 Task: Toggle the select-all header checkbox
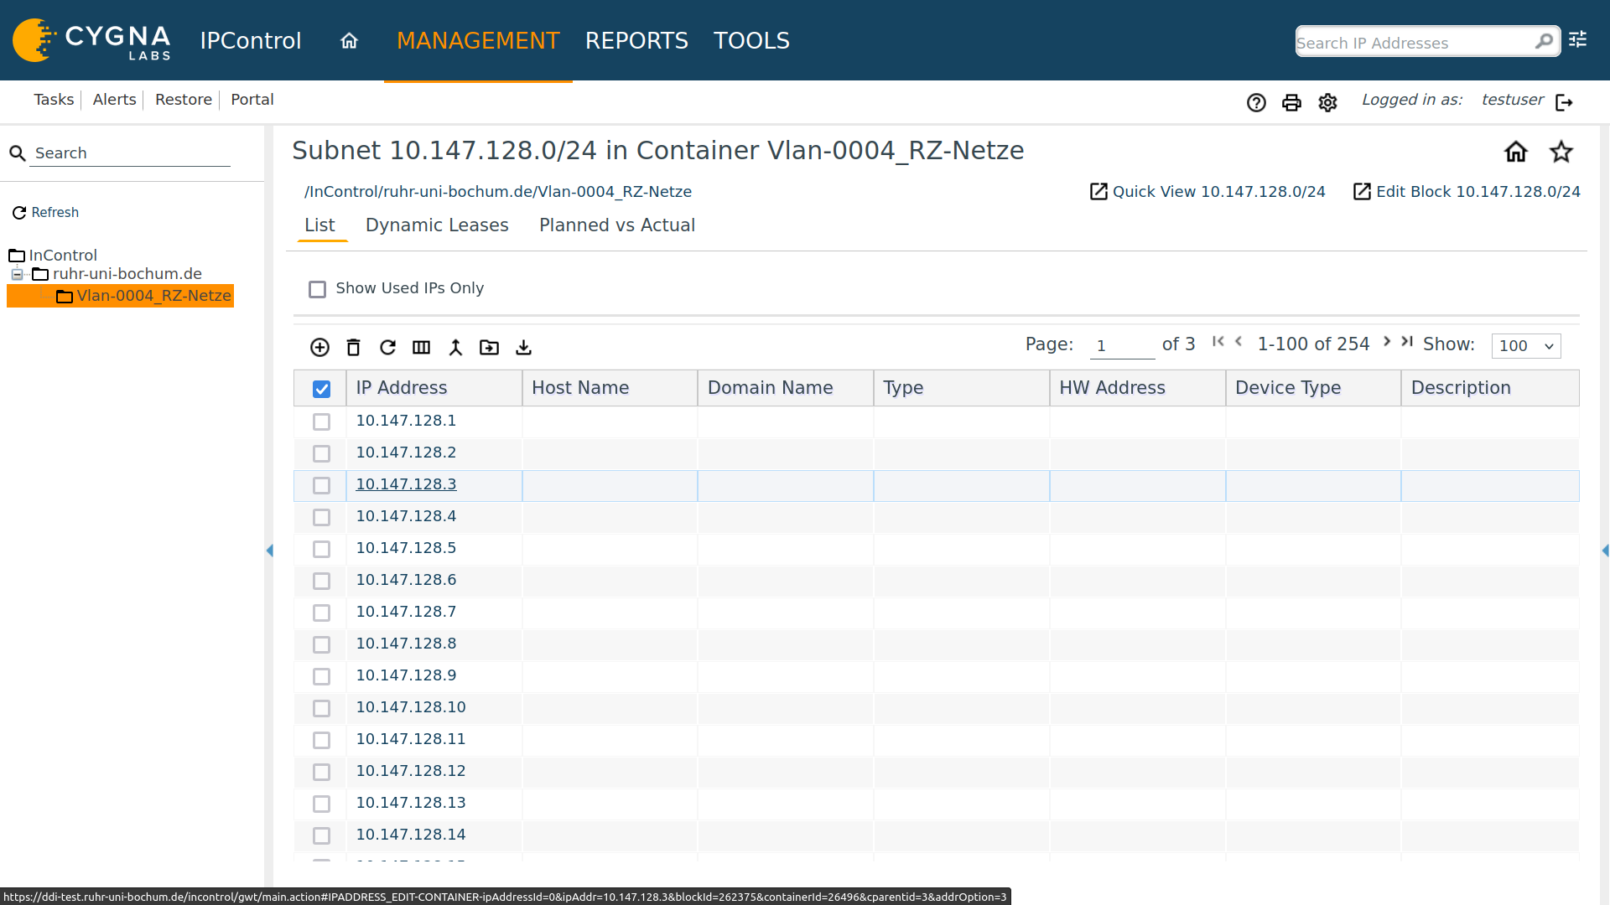click(x=321, y=389)
